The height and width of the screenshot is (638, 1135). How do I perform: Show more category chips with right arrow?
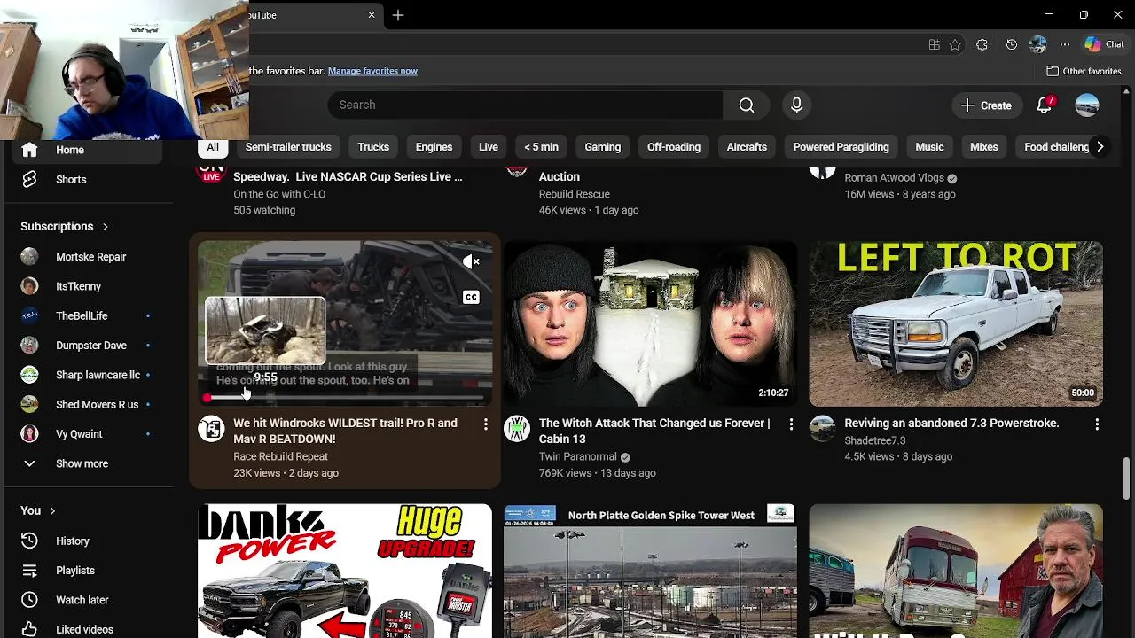coord(1100,147)
